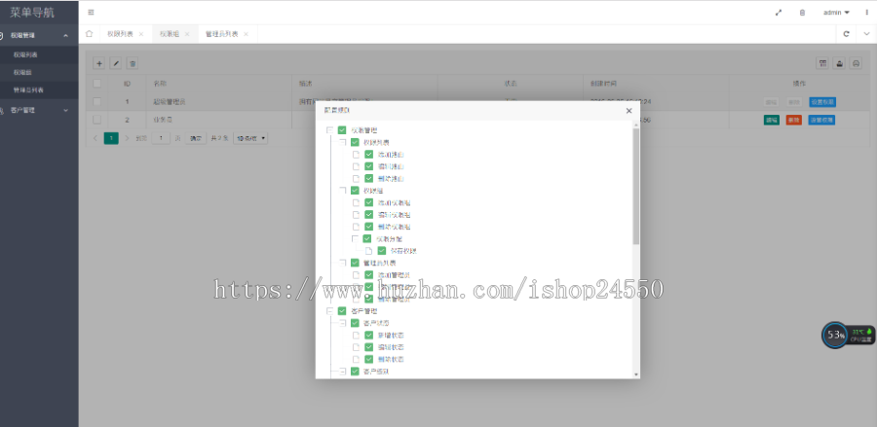Open the vertical three-dot more menu
The height and width of the screenshot is (427, 877).
point(867,13)
